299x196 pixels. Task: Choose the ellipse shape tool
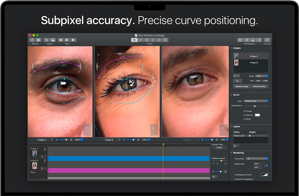(153, 40)
